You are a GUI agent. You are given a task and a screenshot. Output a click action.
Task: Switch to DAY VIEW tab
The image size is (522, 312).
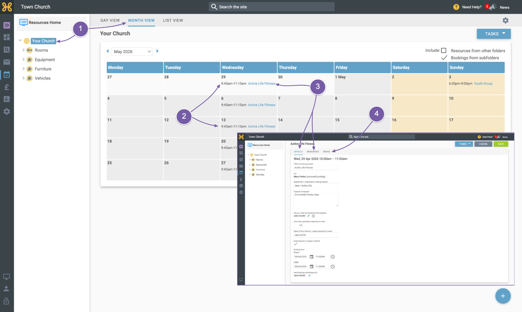[x=110, y=20]
